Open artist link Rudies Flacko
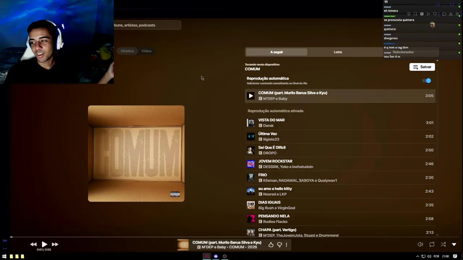This screenshot has width=463, height=260. pos(275,222)
